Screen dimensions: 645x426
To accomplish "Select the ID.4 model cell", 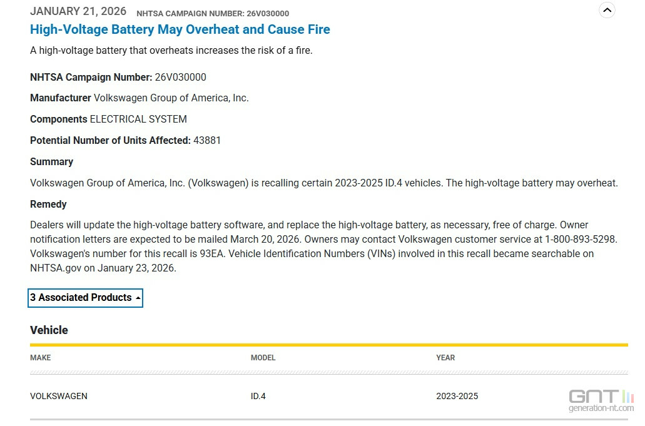I will 258,396.
